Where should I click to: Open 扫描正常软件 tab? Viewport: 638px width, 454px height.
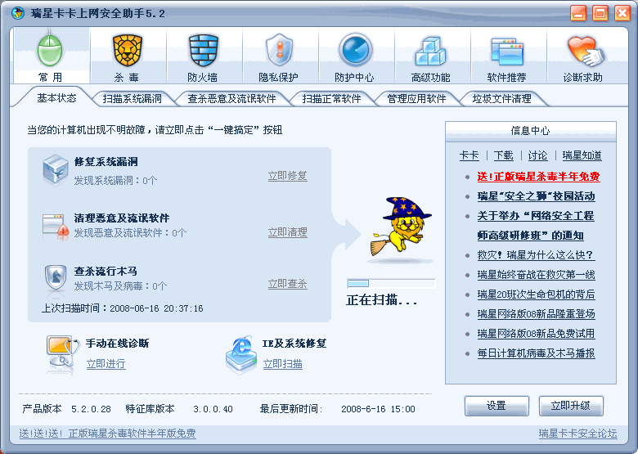tap(331, 98)
